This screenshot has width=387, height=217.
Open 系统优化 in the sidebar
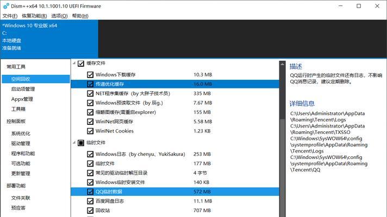[21, 133]
